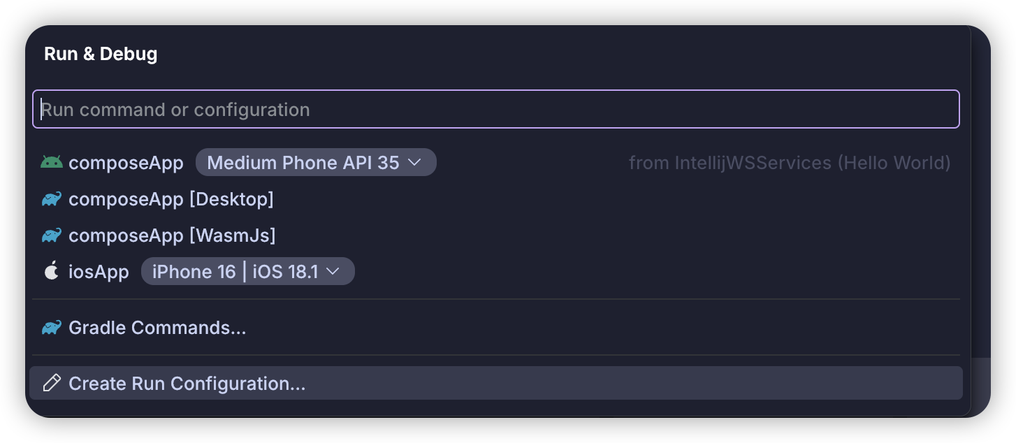Screen dimensions: 1016x443
Task: Click the Apple logo icon beside iosApp
Action: point(52,271)
